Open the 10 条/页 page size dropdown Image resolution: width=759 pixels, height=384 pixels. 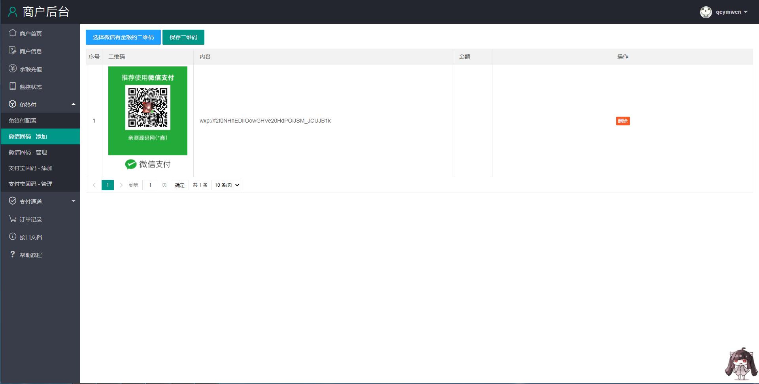click(x=226, y=185)
